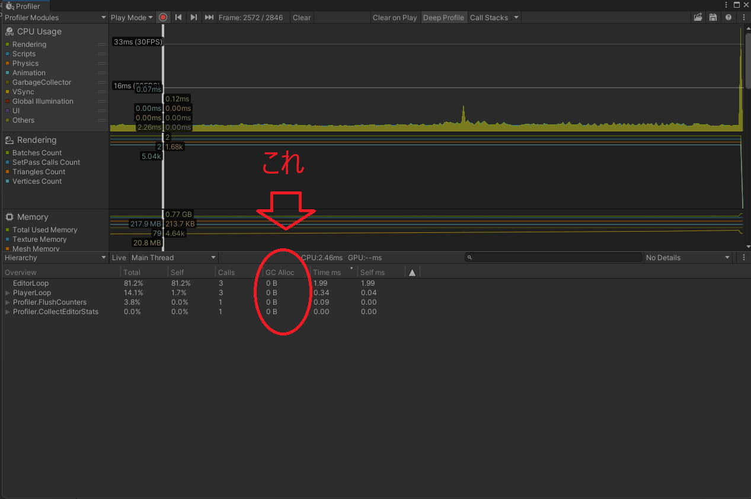Expand the PlayerLoop row
This screenshot has height=499, width=751.
click(7, 293)
